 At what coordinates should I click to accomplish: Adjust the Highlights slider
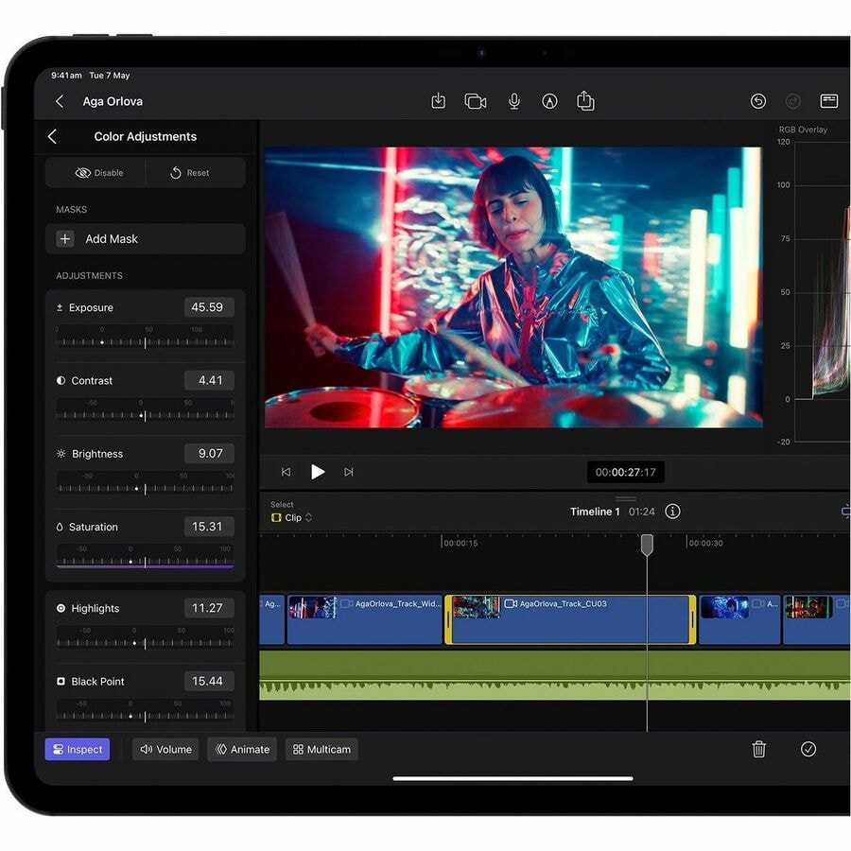click(146, 637)
